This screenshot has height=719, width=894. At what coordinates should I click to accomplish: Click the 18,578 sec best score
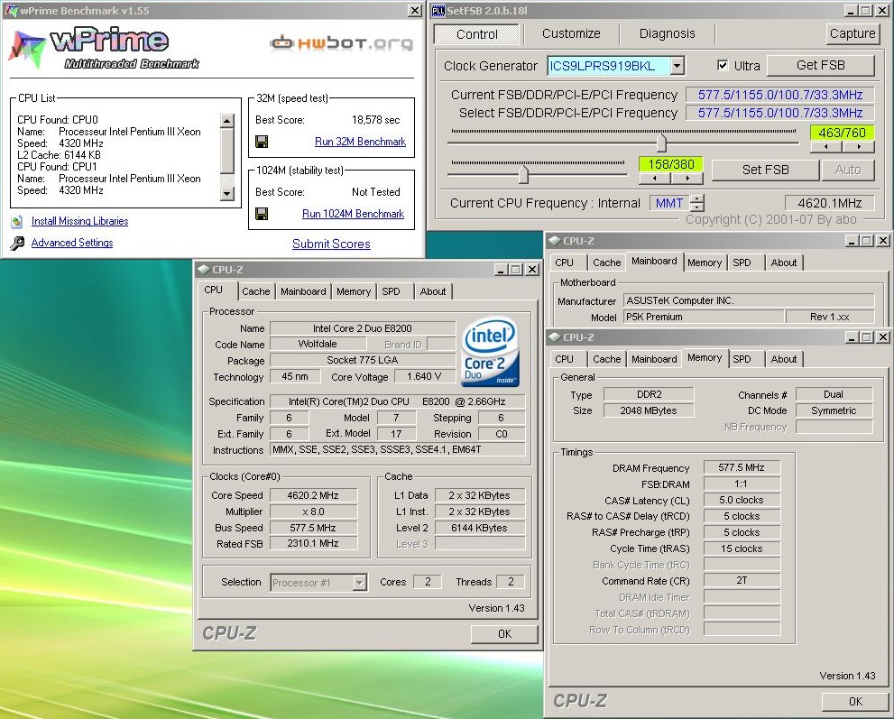(x=375, y=120)
